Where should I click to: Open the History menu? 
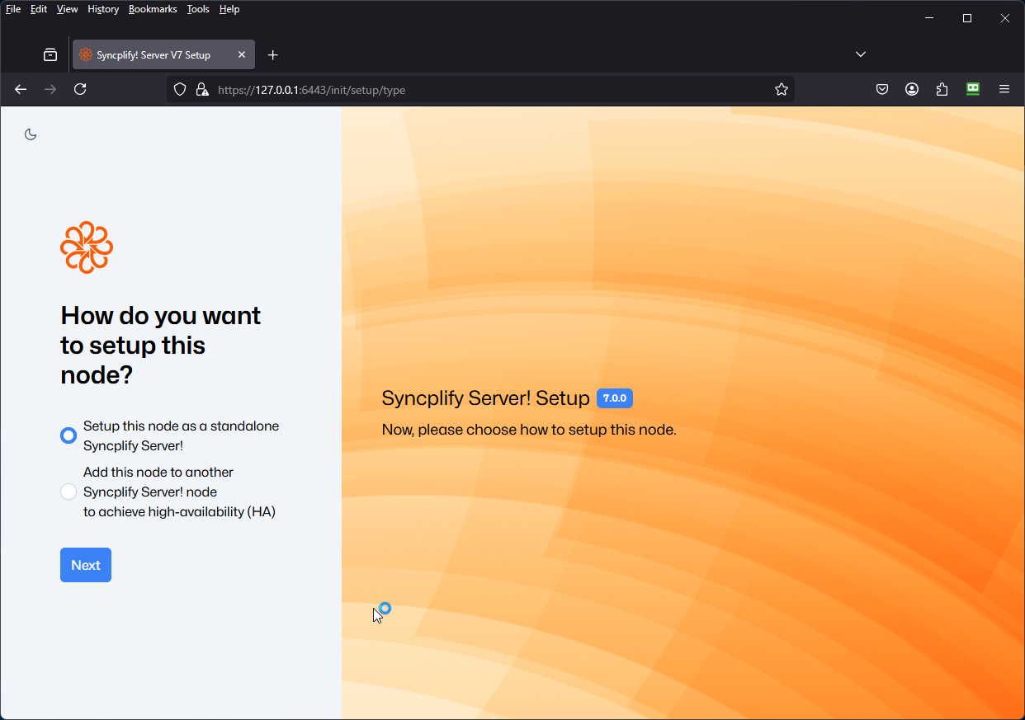[103, 9]
